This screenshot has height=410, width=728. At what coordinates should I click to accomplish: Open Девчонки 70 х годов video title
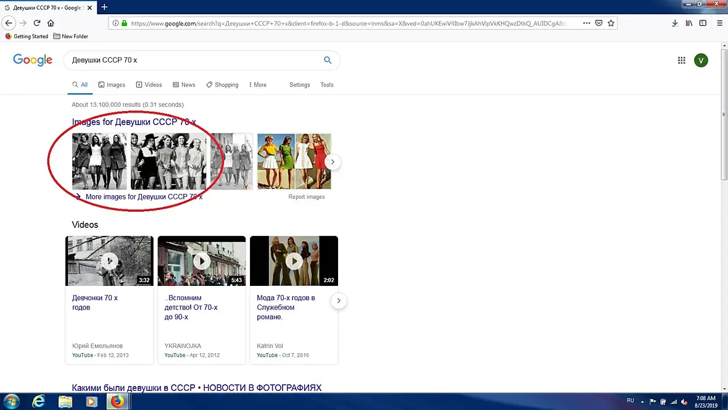[95, 303]
